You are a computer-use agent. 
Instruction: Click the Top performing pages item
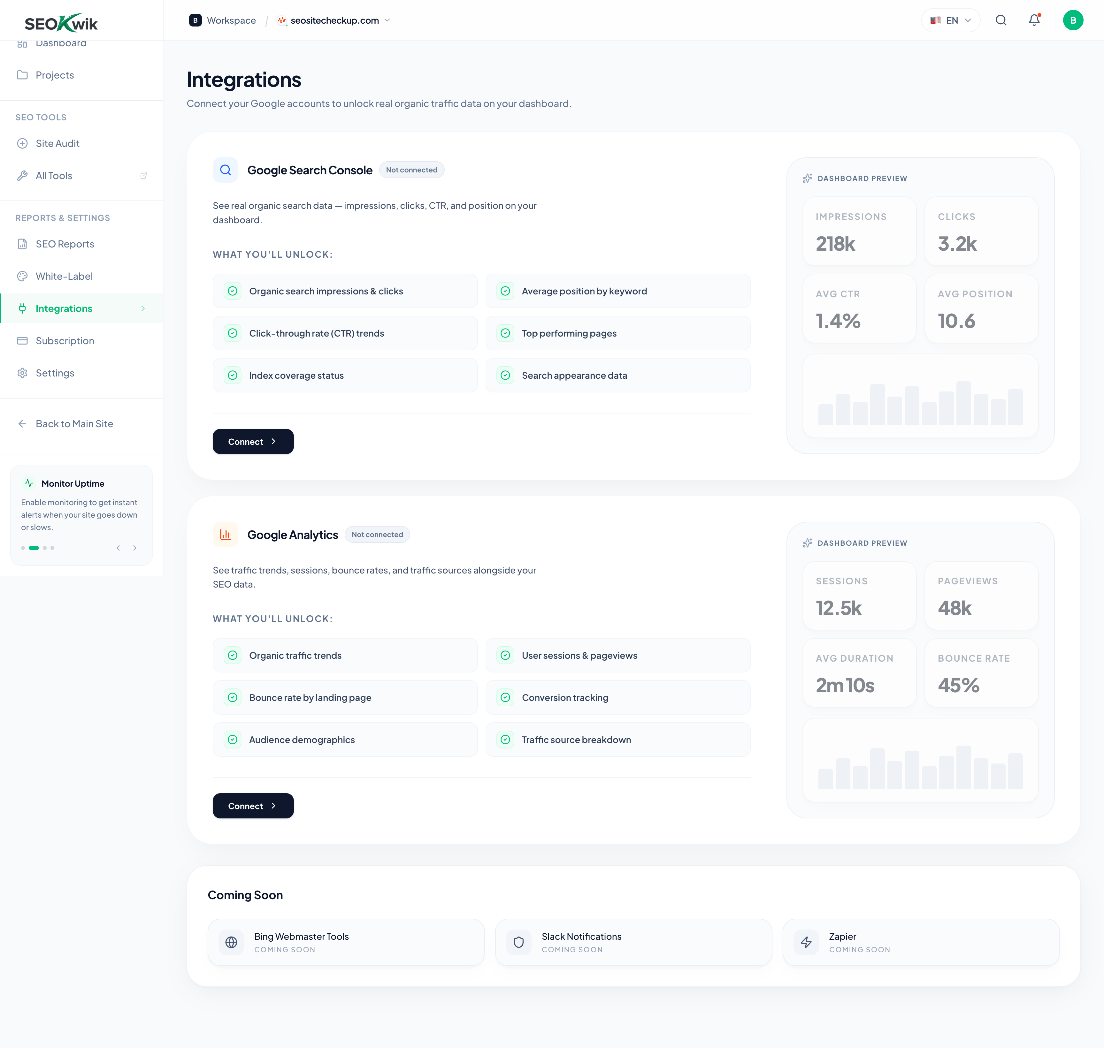tap(618, 333)
